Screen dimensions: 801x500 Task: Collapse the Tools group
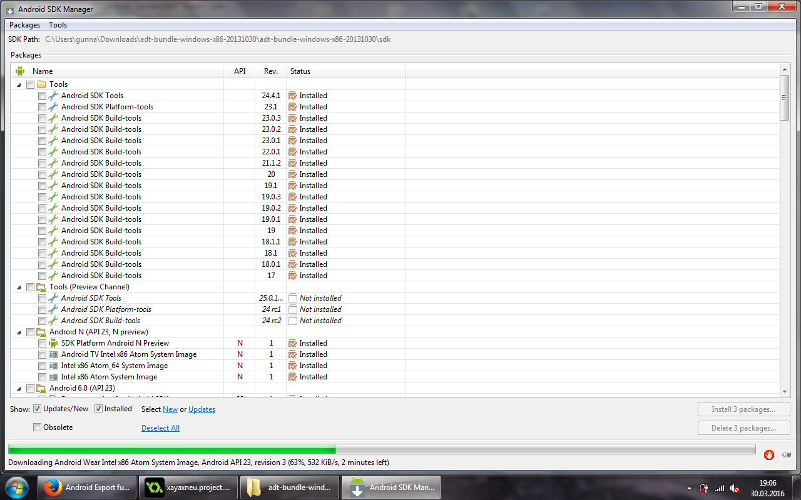(19, 84)
